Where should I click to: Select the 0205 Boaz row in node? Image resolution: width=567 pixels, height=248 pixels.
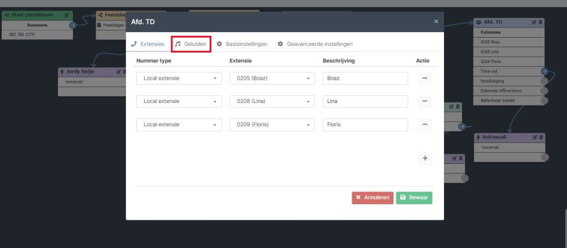coord(509,42)
